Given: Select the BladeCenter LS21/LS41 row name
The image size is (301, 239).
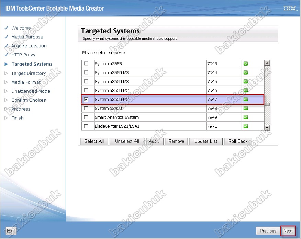Looking at the screenshot, I should pos(117,126).
